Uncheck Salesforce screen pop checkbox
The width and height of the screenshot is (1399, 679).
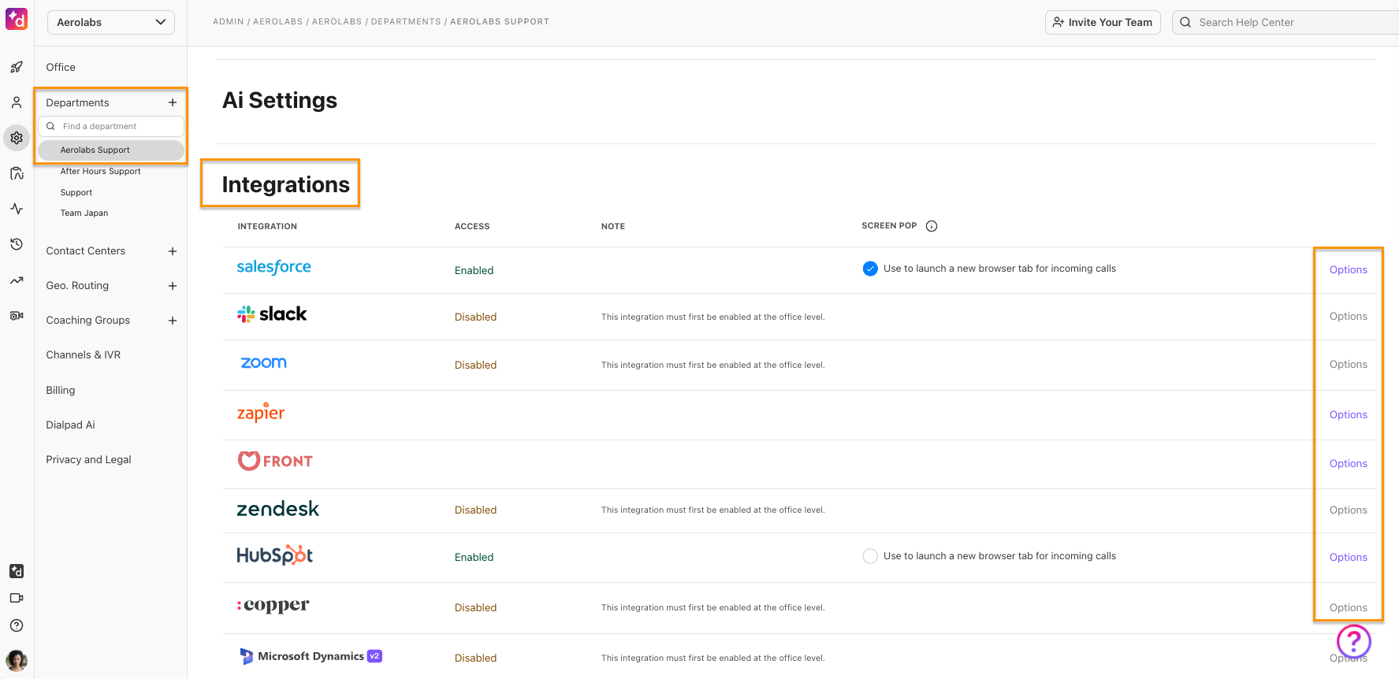[x=870, y=269]
